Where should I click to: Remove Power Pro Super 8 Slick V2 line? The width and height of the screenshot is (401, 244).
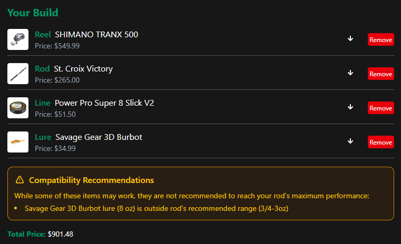(380, 108)
